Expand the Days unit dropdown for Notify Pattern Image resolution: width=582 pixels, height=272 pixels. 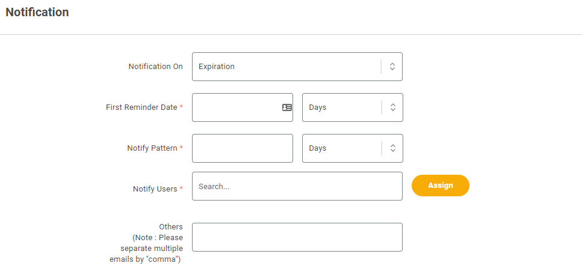[353, 148]
